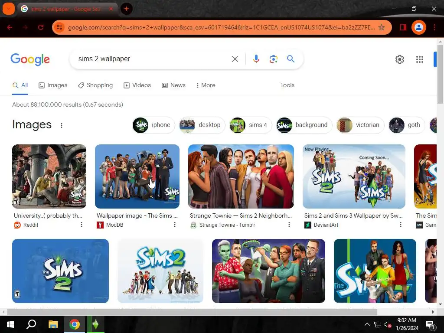Open File Explorer from taskbar

click(53, 324)
